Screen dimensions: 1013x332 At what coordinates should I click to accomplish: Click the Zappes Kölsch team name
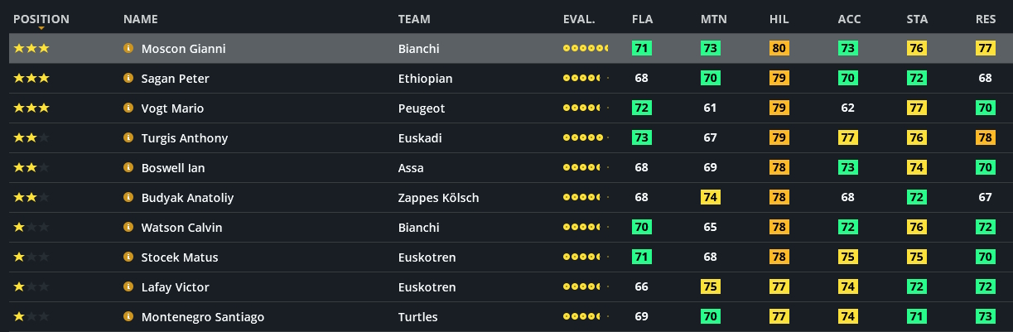pos(438,198)
